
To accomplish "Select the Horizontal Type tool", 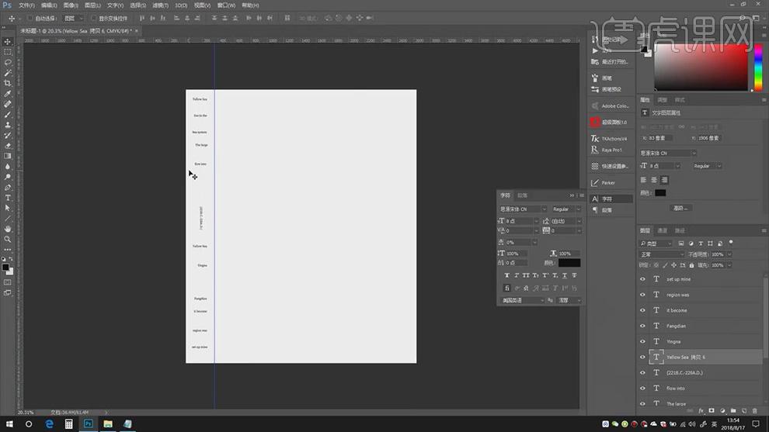I will 7,198.
